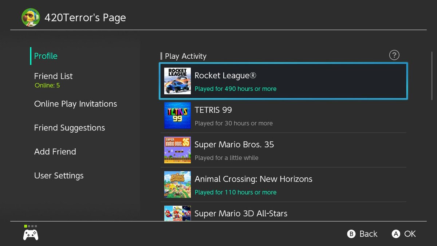Click the "Online: 5" friend status
This screenshot has width=437, height=246.
(47, 86)
